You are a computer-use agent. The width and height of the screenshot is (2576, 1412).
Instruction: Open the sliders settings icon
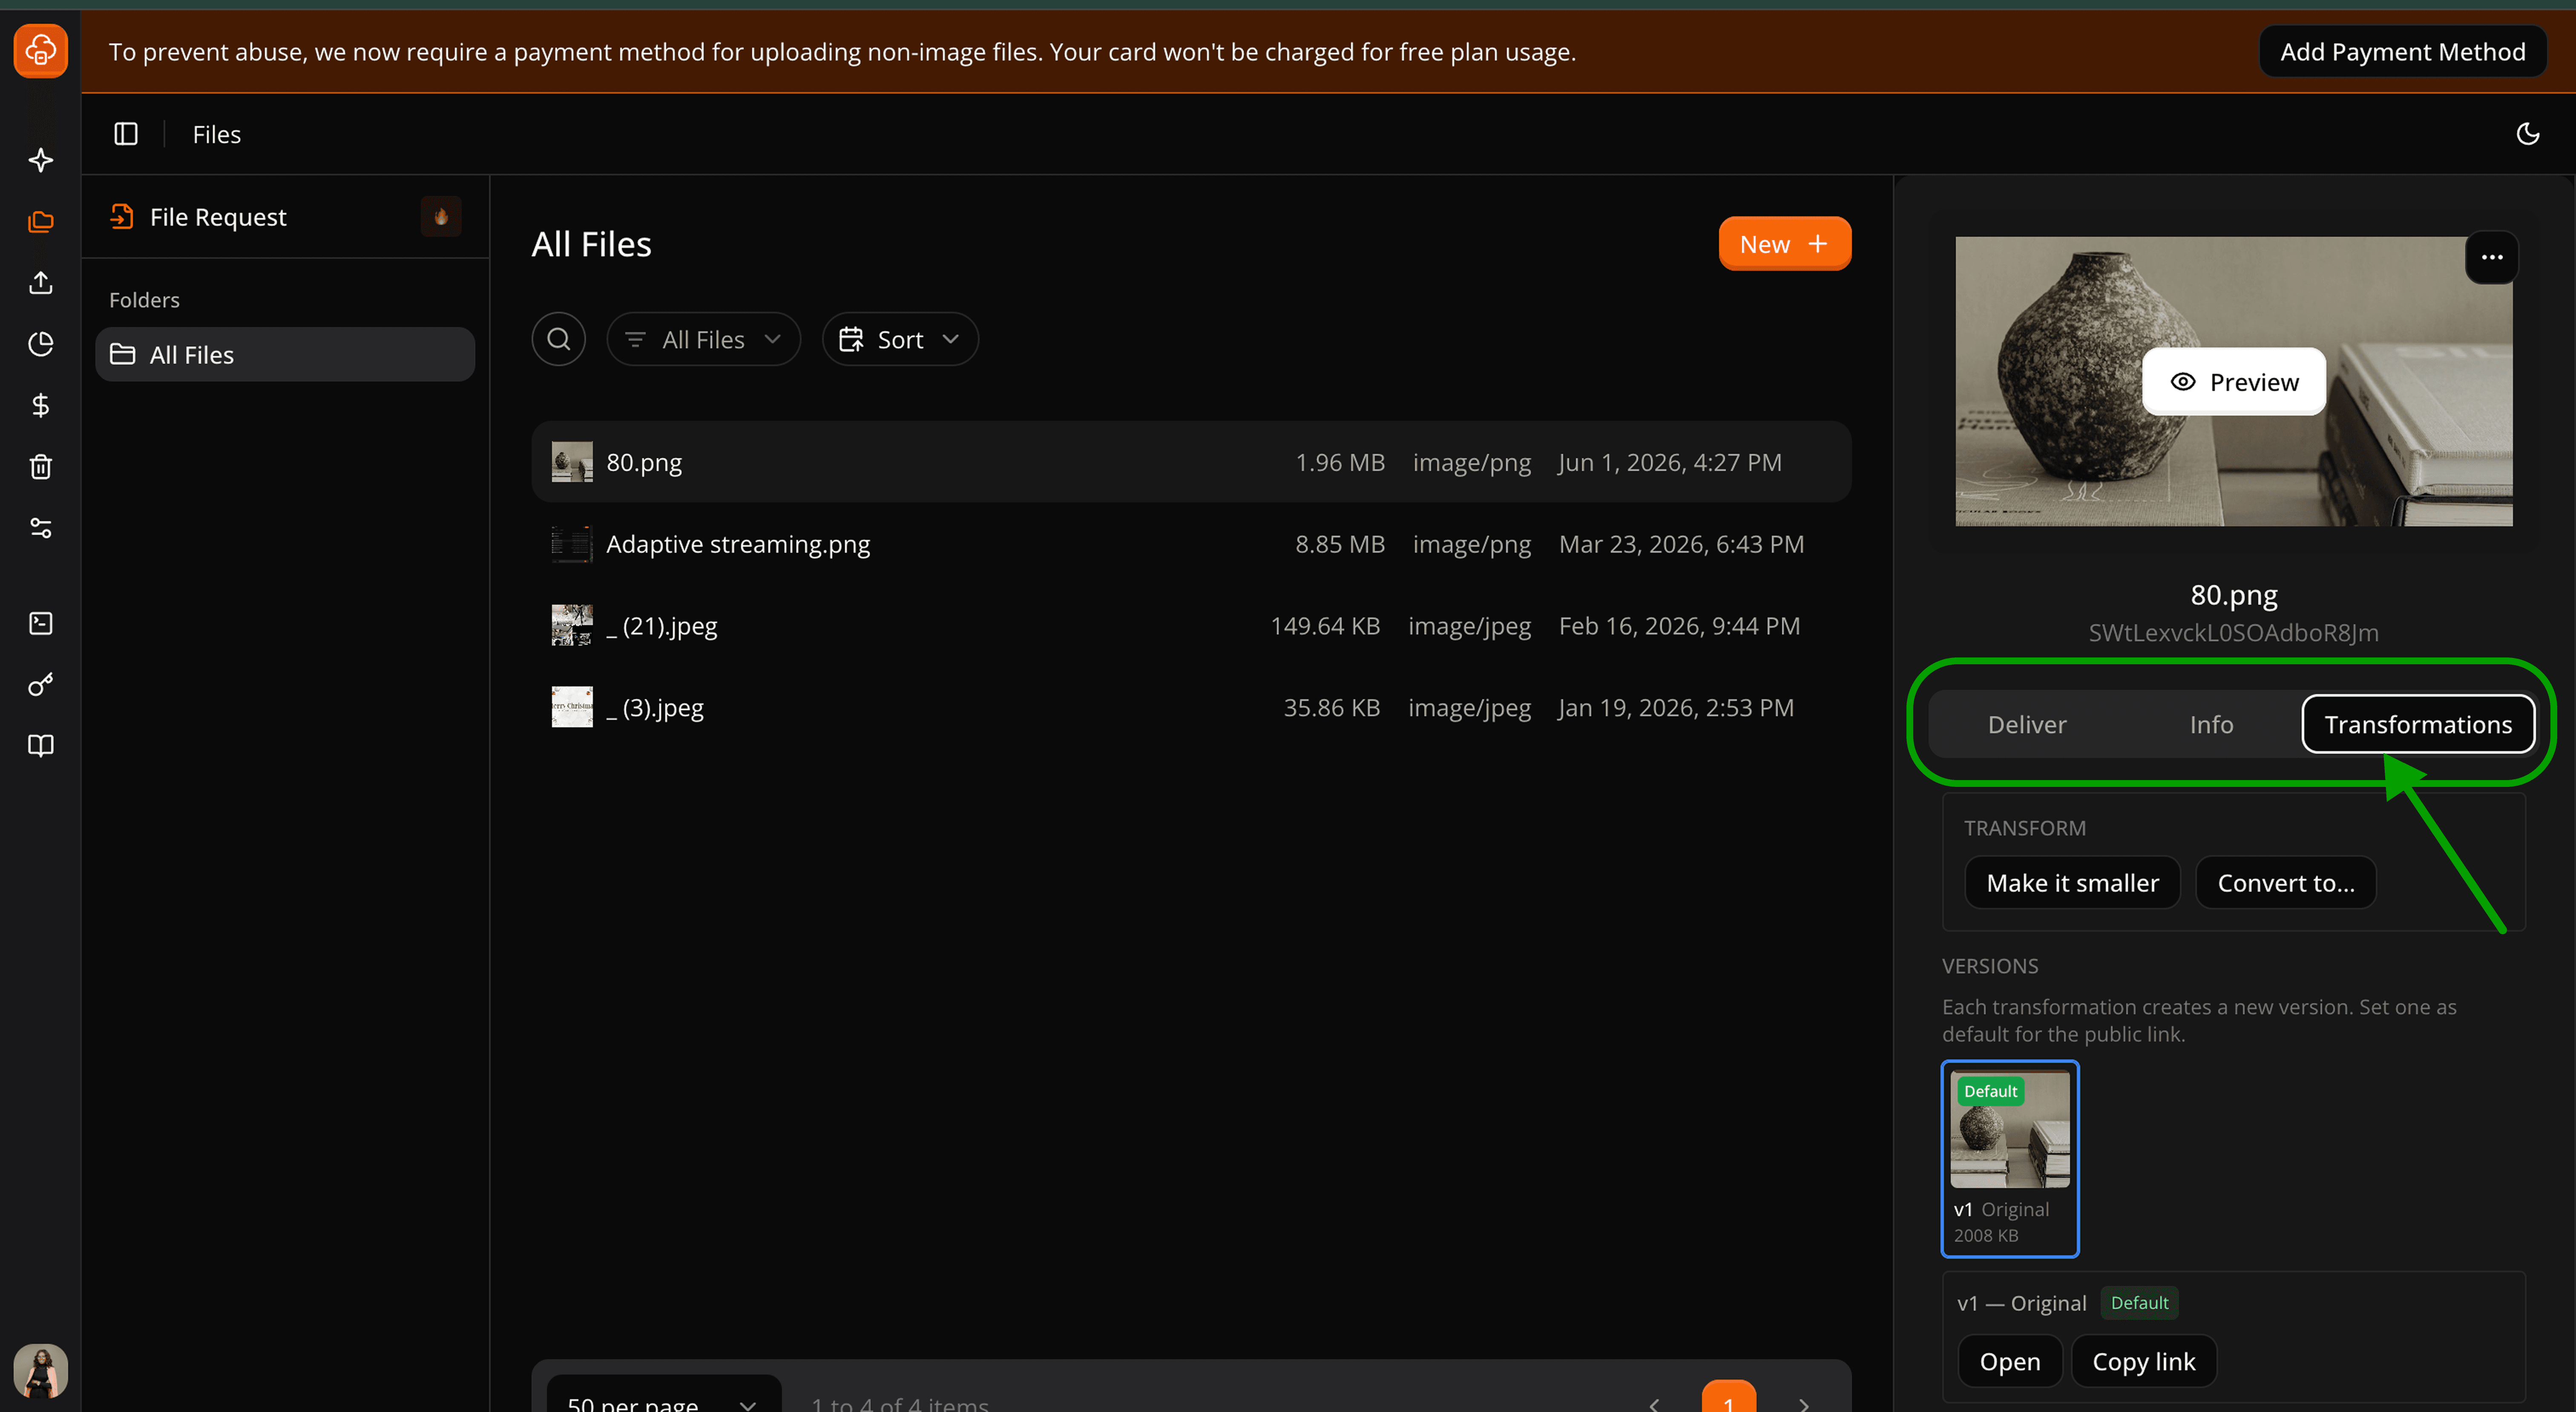click(x=41, y=528)
